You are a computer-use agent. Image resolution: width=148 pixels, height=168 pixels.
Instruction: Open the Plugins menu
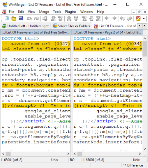coord(71,11)
